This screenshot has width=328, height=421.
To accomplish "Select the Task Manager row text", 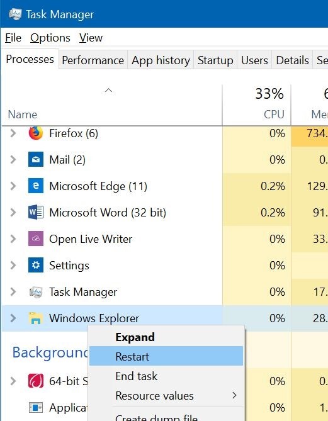I will [x=83, y=292].
